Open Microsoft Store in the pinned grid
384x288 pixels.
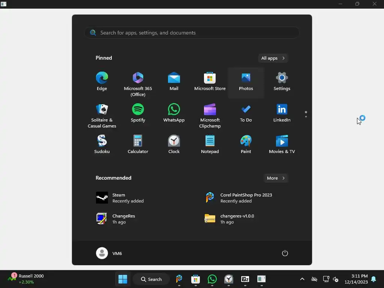point(210,82)
